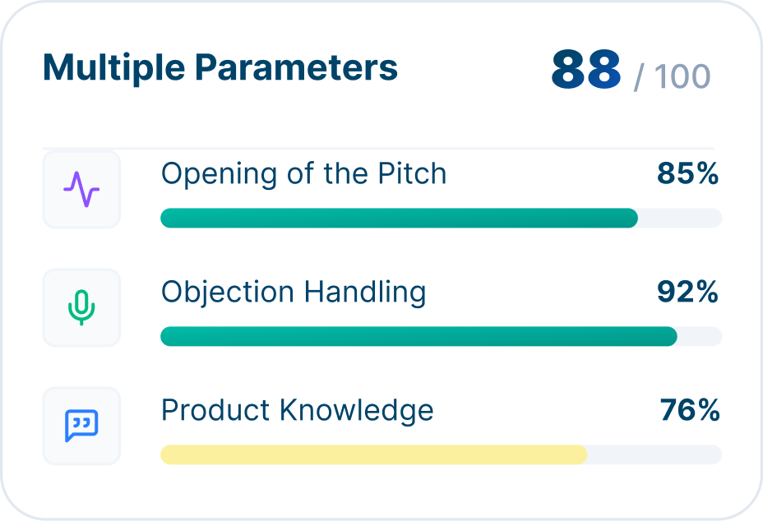This screenshot has width=763, height=521.
Task: Click the overall score 88
Action: click(x=586, y=69)
